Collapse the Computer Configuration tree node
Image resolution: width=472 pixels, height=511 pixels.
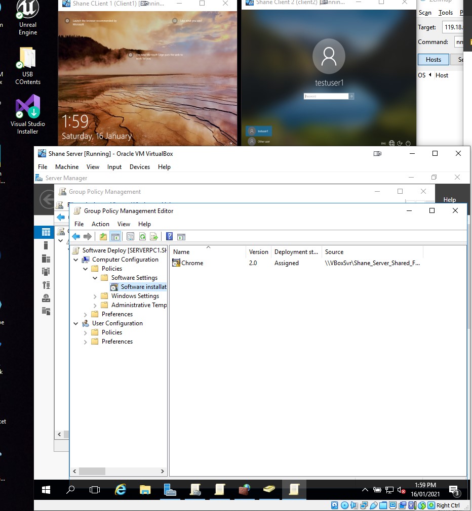pos(75,260)
